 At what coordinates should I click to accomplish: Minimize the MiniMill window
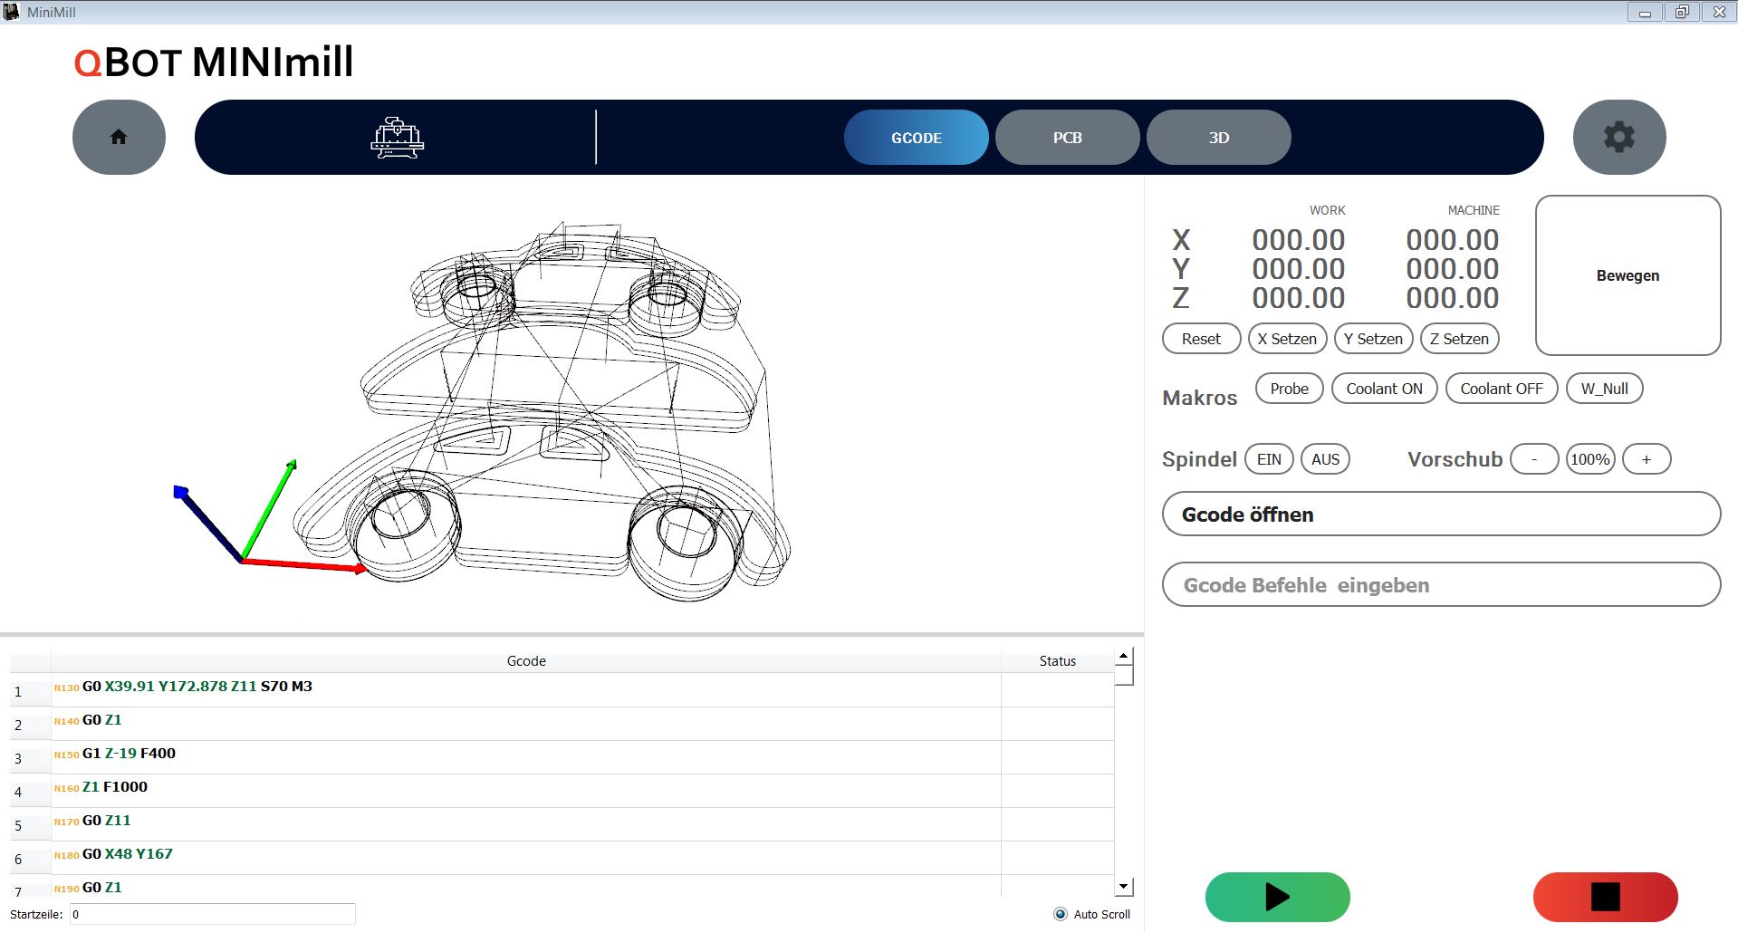tap(1645, 12)
